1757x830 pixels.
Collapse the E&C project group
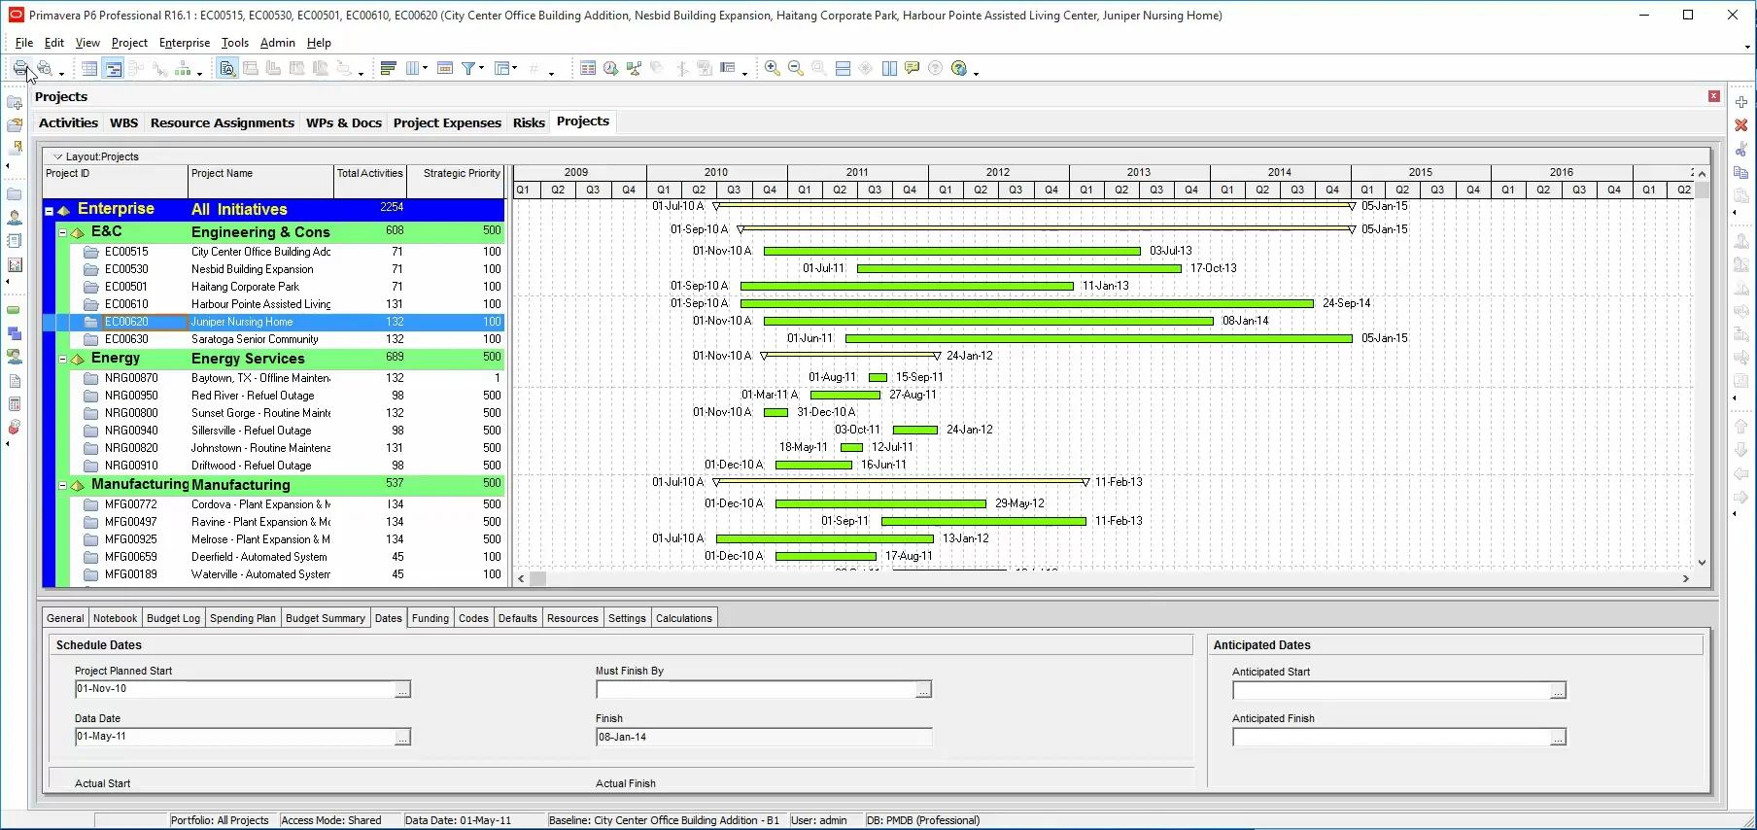pyautogui.click(x=62, y=232)
